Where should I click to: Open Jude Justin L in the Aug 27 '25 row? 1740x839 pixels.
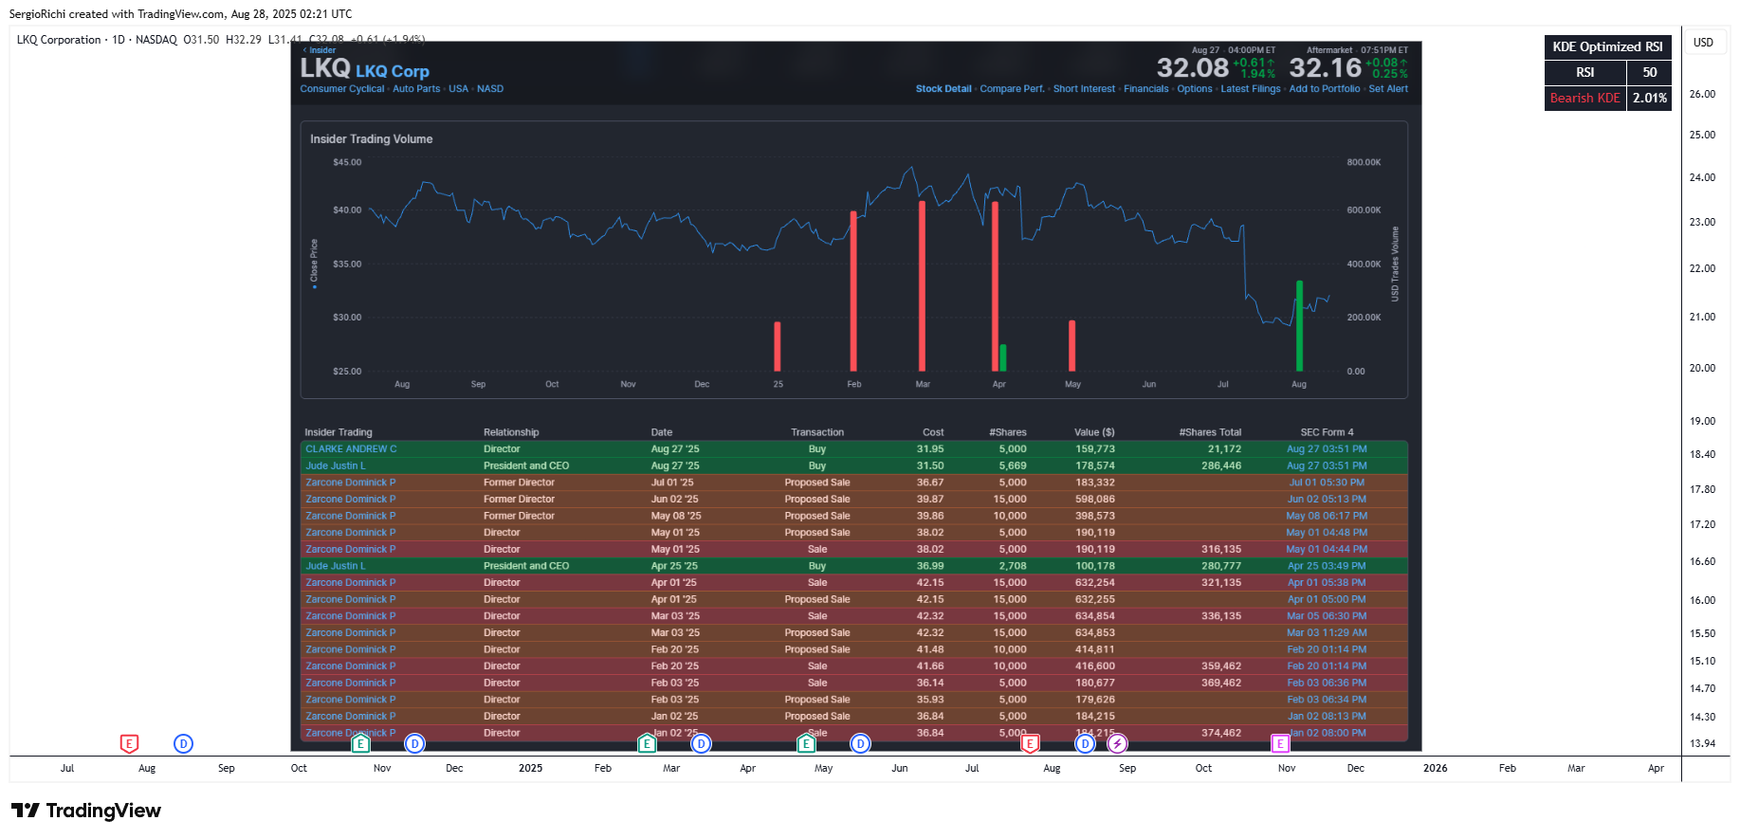336,466
